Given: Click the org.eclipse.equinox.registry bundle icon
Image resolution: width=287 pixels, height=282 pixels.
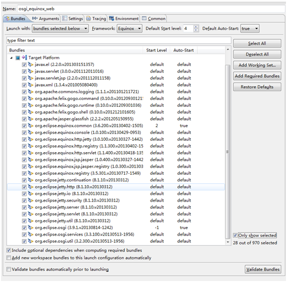Looking at the screenshot, I should tap(30, 173).
